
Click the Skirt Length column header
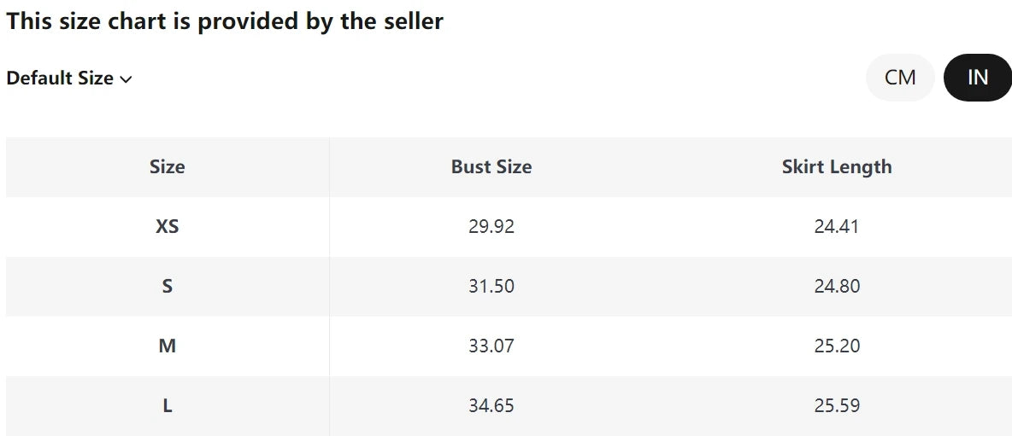pyautogui.click(x=836, y=167)
